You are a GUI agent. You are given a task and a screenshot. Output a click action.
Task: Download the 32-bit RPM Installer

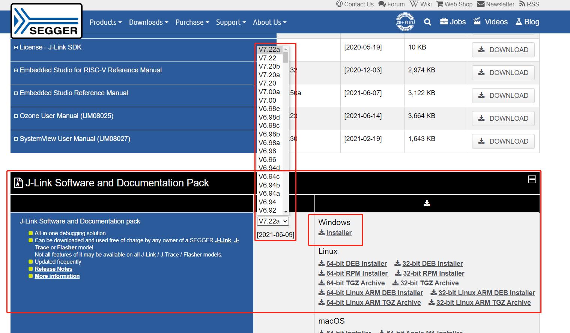click(x=430, y=273)
